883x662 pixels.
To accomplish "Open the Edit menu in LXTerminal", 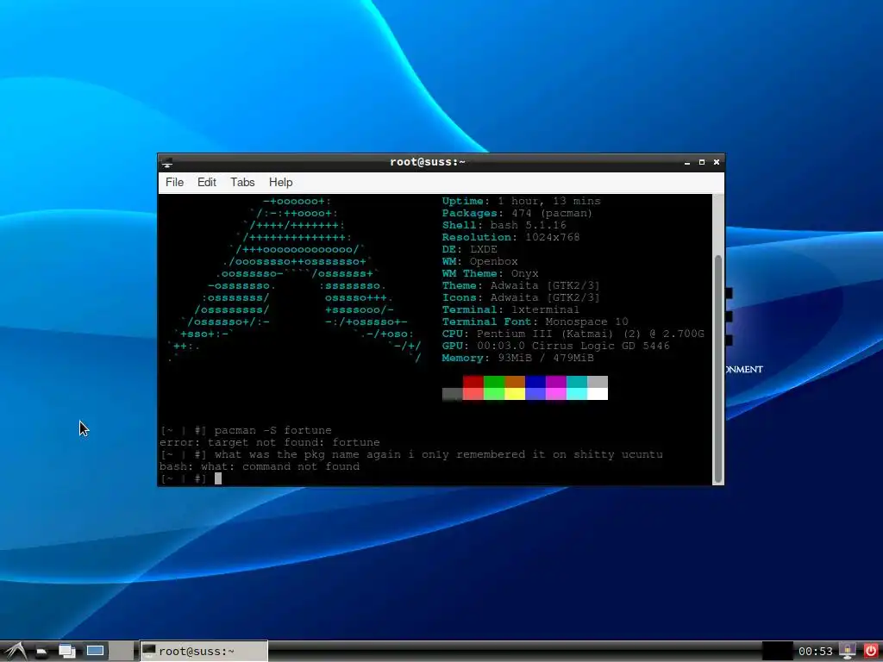I will [207, 183].
